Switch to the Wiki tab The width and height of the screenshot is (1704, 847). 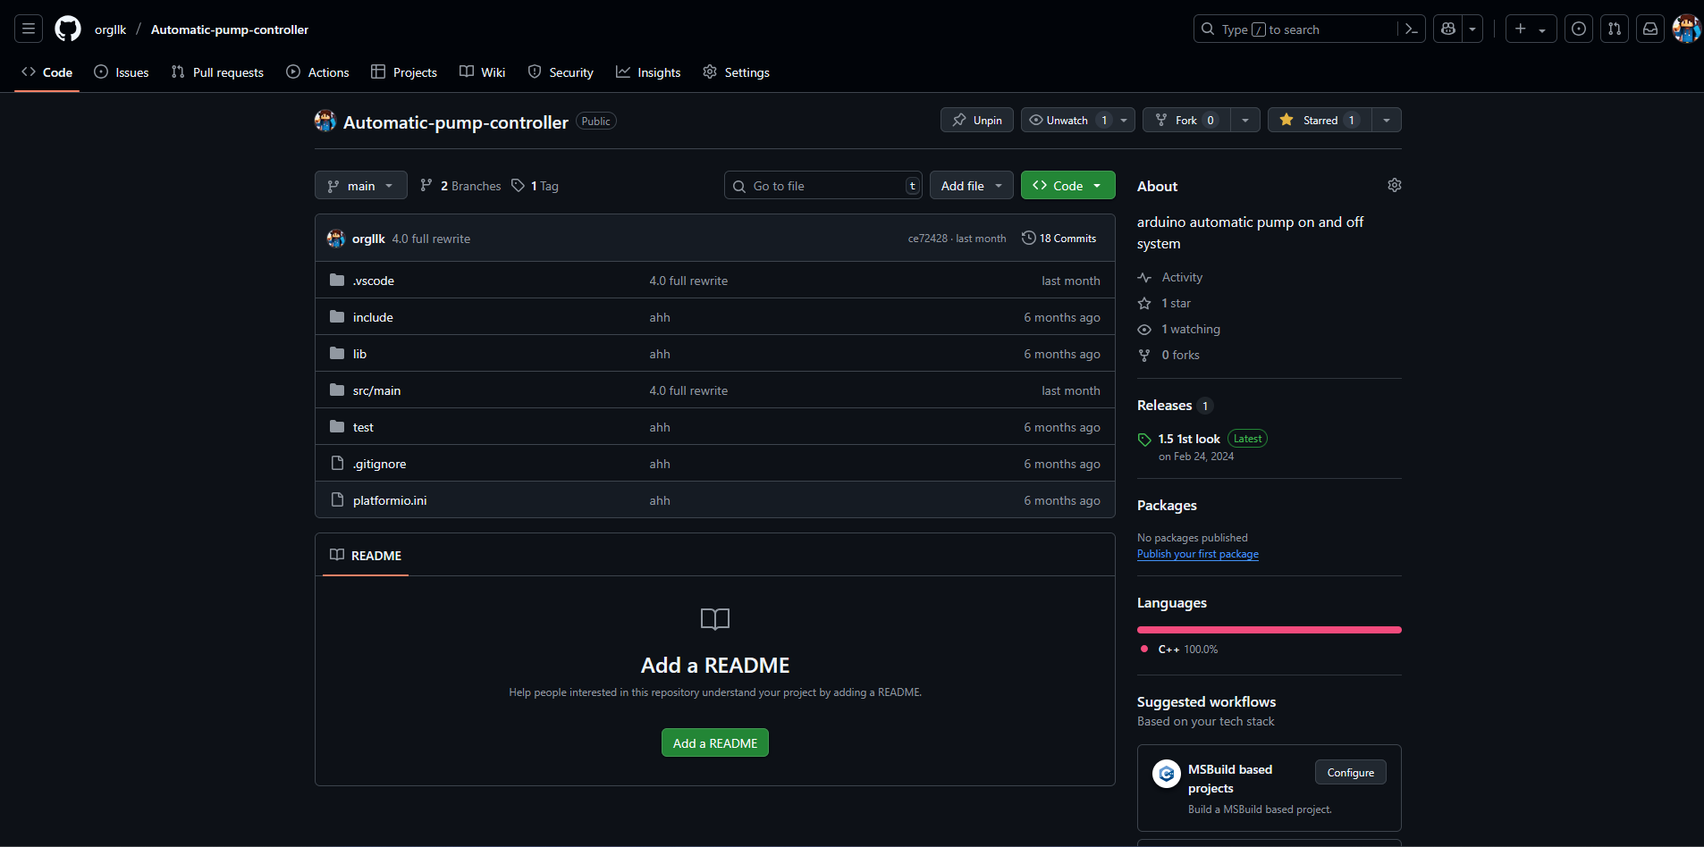[x=483, y=72]
